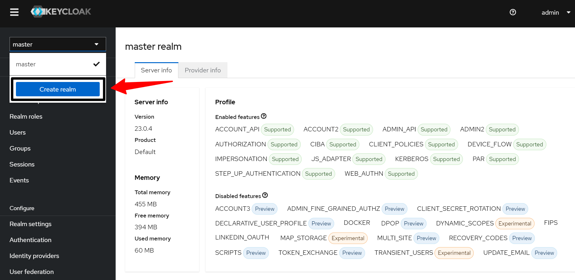Click Experimental badge next to TRANSIENT_USERS
The image size is (575, 280).
point(454,253)
